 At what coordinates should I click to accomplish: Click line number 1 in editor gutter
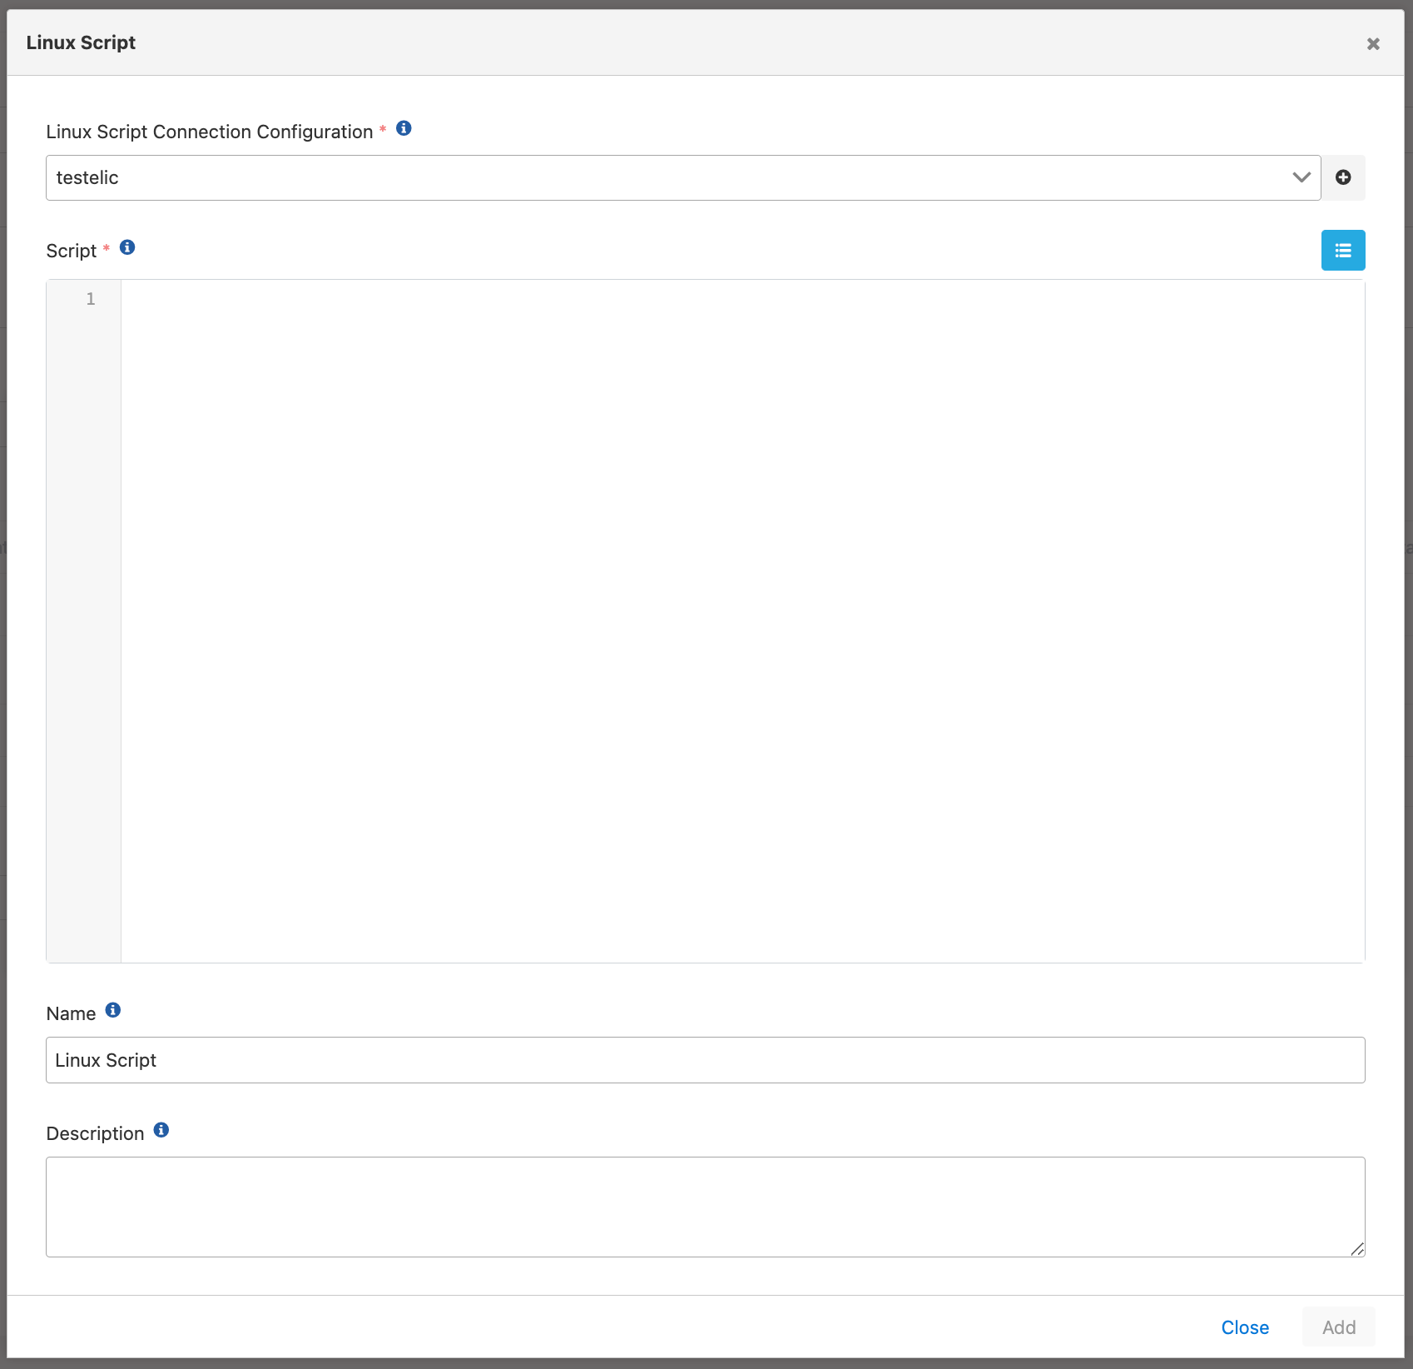pos(91,299)
